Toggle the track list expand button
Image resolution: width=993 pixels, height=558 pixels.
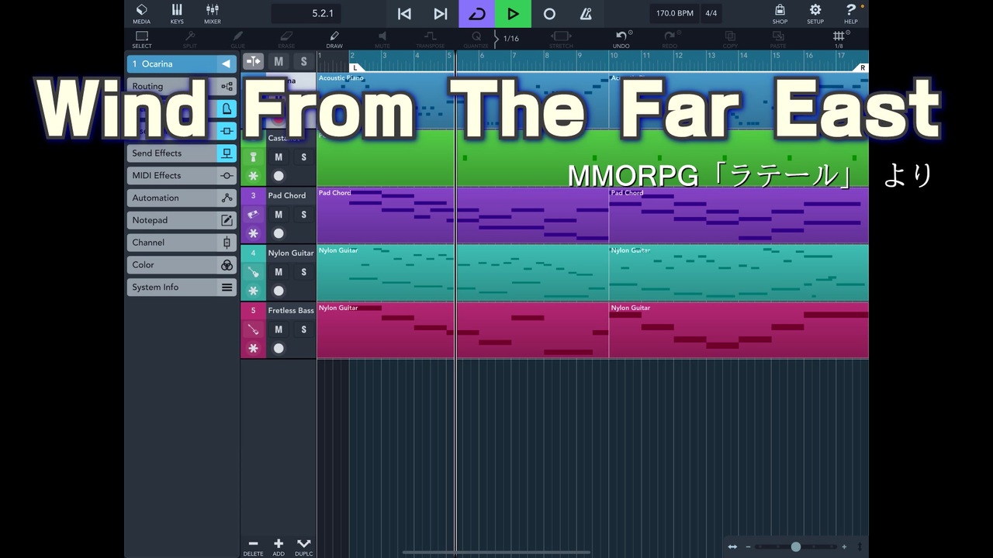[253, 61]
